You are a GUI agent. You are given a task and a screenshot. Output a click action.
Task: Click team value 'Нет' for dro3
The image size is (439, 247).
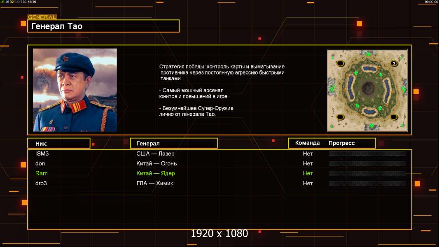pyautogui.click(x=308, y=183)
